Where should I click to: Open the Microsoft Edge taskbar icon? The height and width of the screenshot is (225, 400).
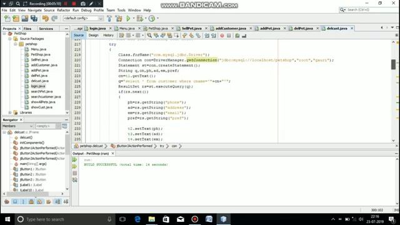click(137, 219)
